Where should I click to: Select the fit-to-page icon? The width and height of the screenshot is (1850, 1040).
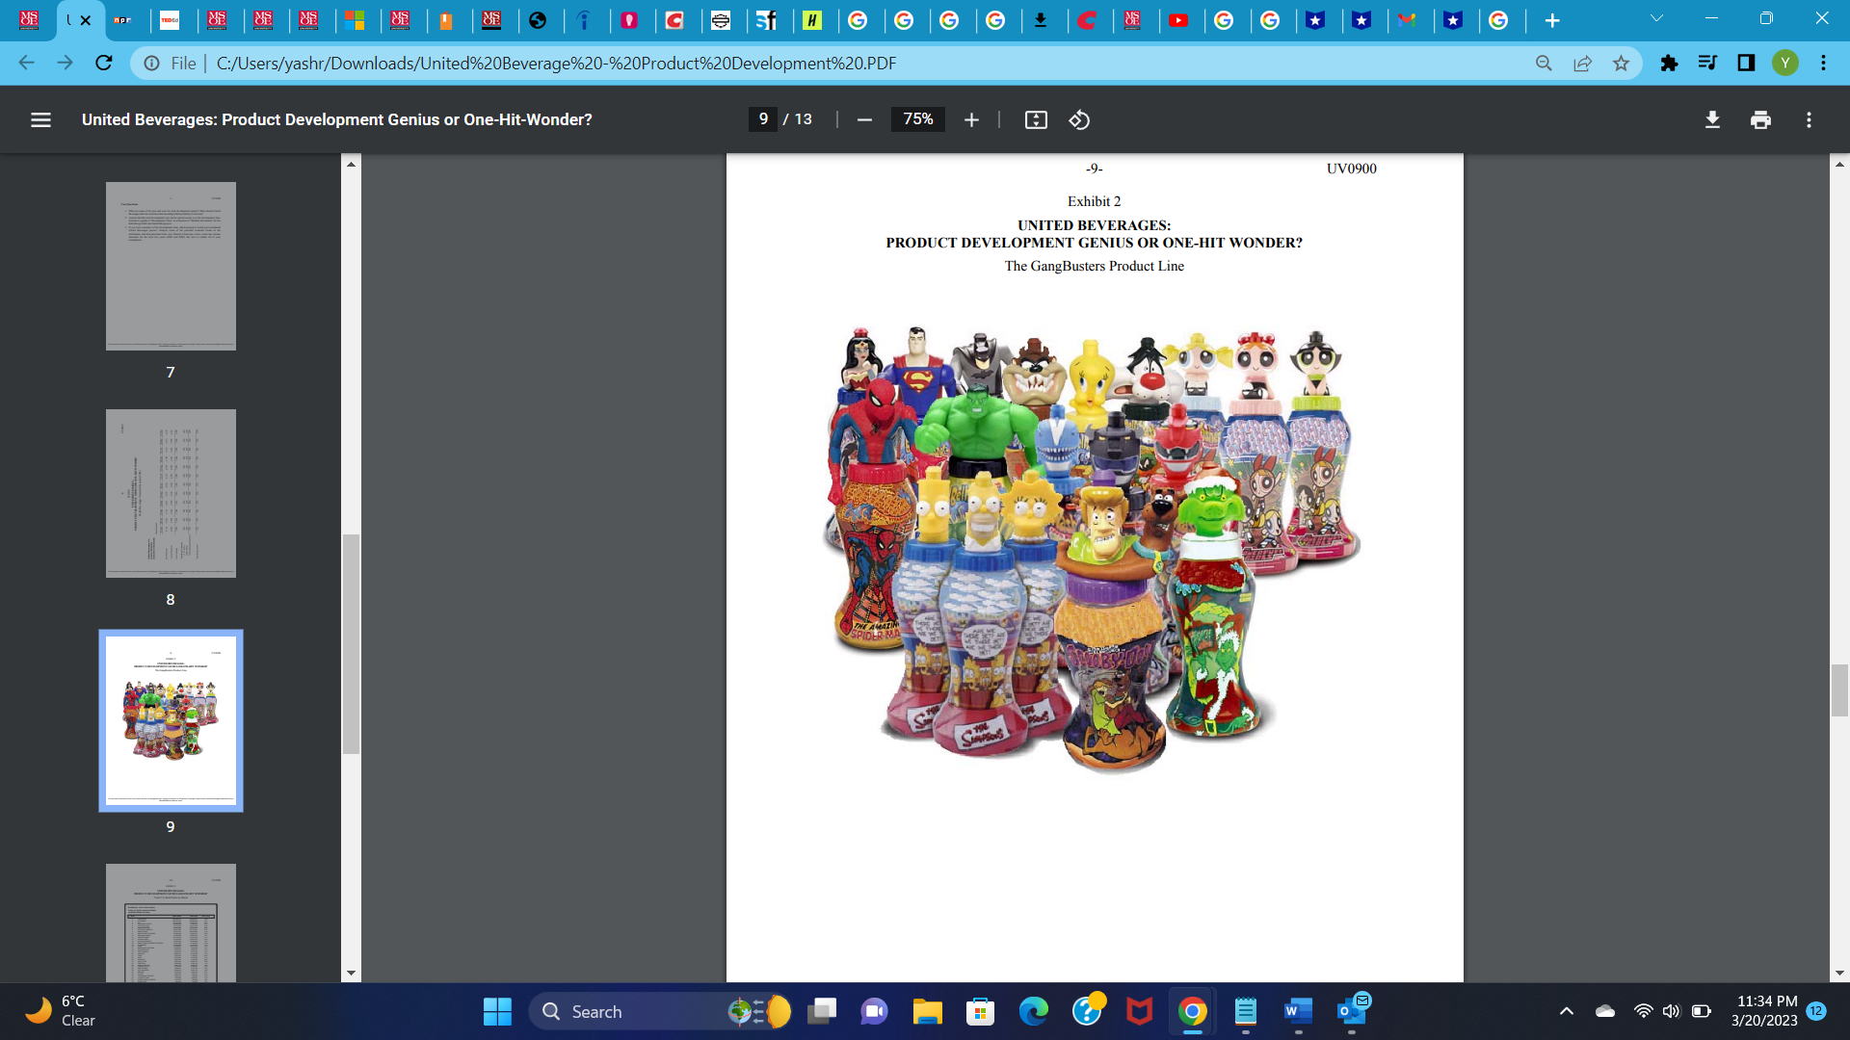(1035, 119)
